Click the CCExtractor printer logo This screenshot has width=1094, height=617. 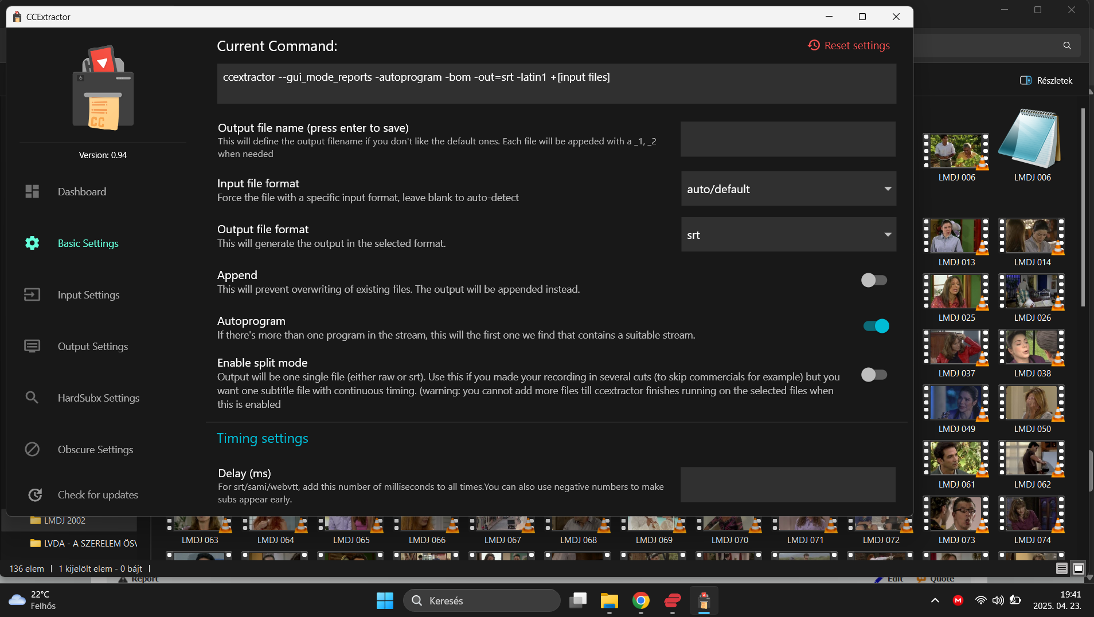103,88
